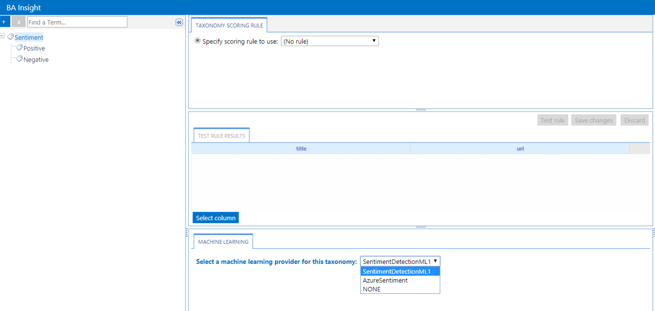
Task: Click in the Find a Term field
Action: (77, 22)
